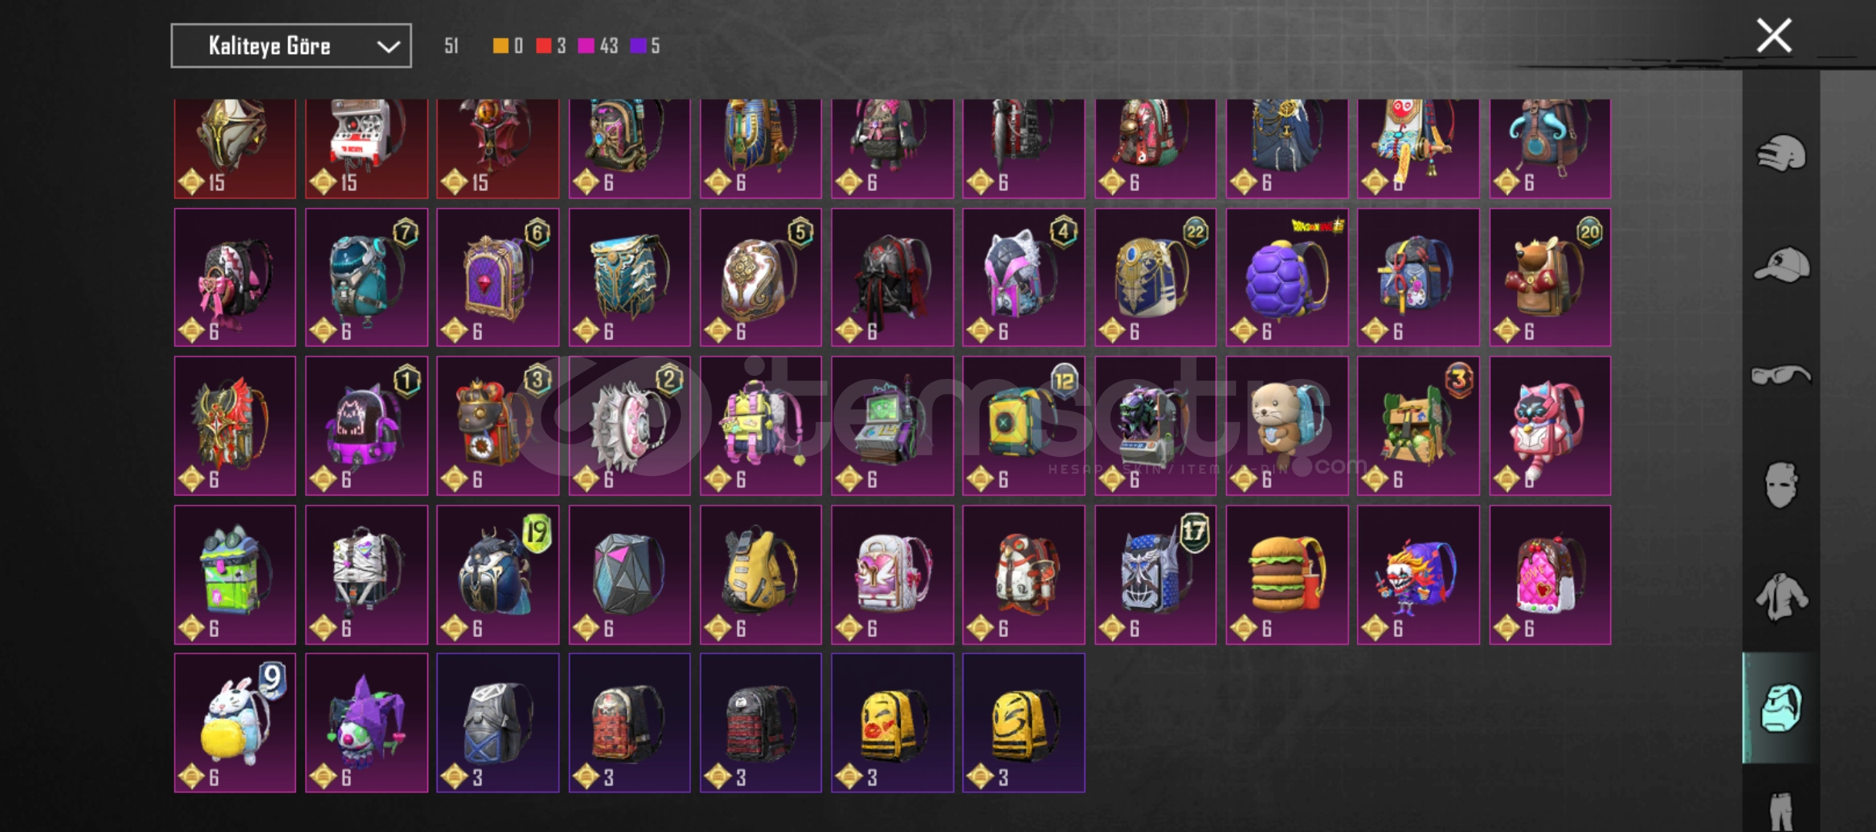Filter by the red quality swatch
The height and width of the screenshot is (832, 1876).
[x=544, y=46]
